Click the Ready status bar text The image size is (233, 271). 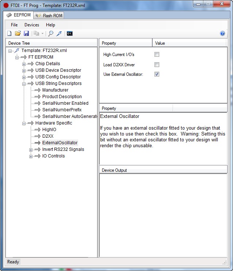coord(13,262)
